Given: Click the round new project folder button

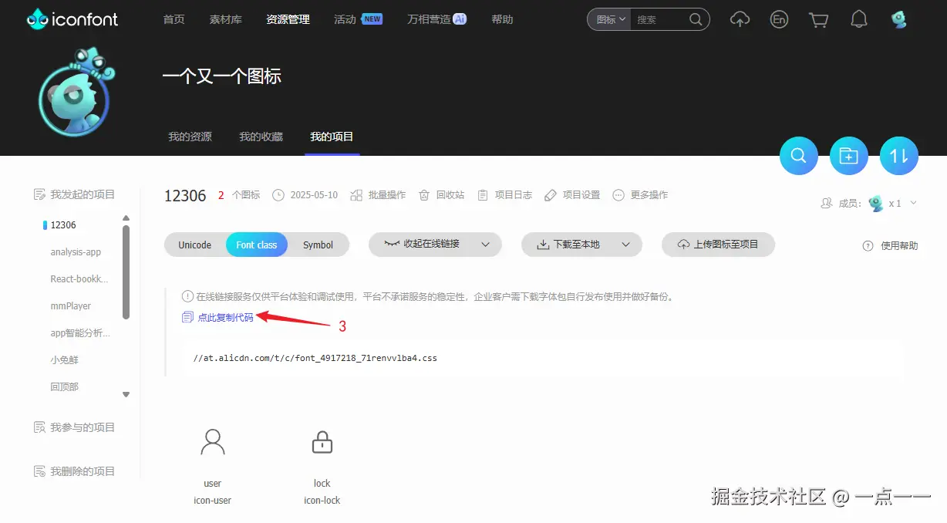Looking at the screenshot, I should click(849, 156).
